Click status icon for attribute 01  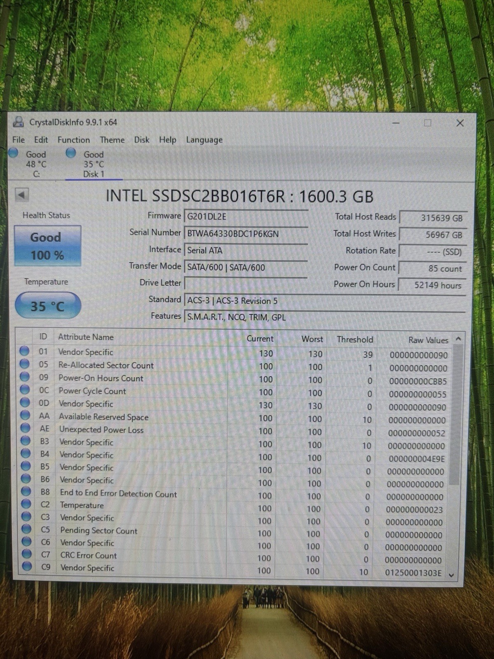pyautogui.click(x=25, y=351)
